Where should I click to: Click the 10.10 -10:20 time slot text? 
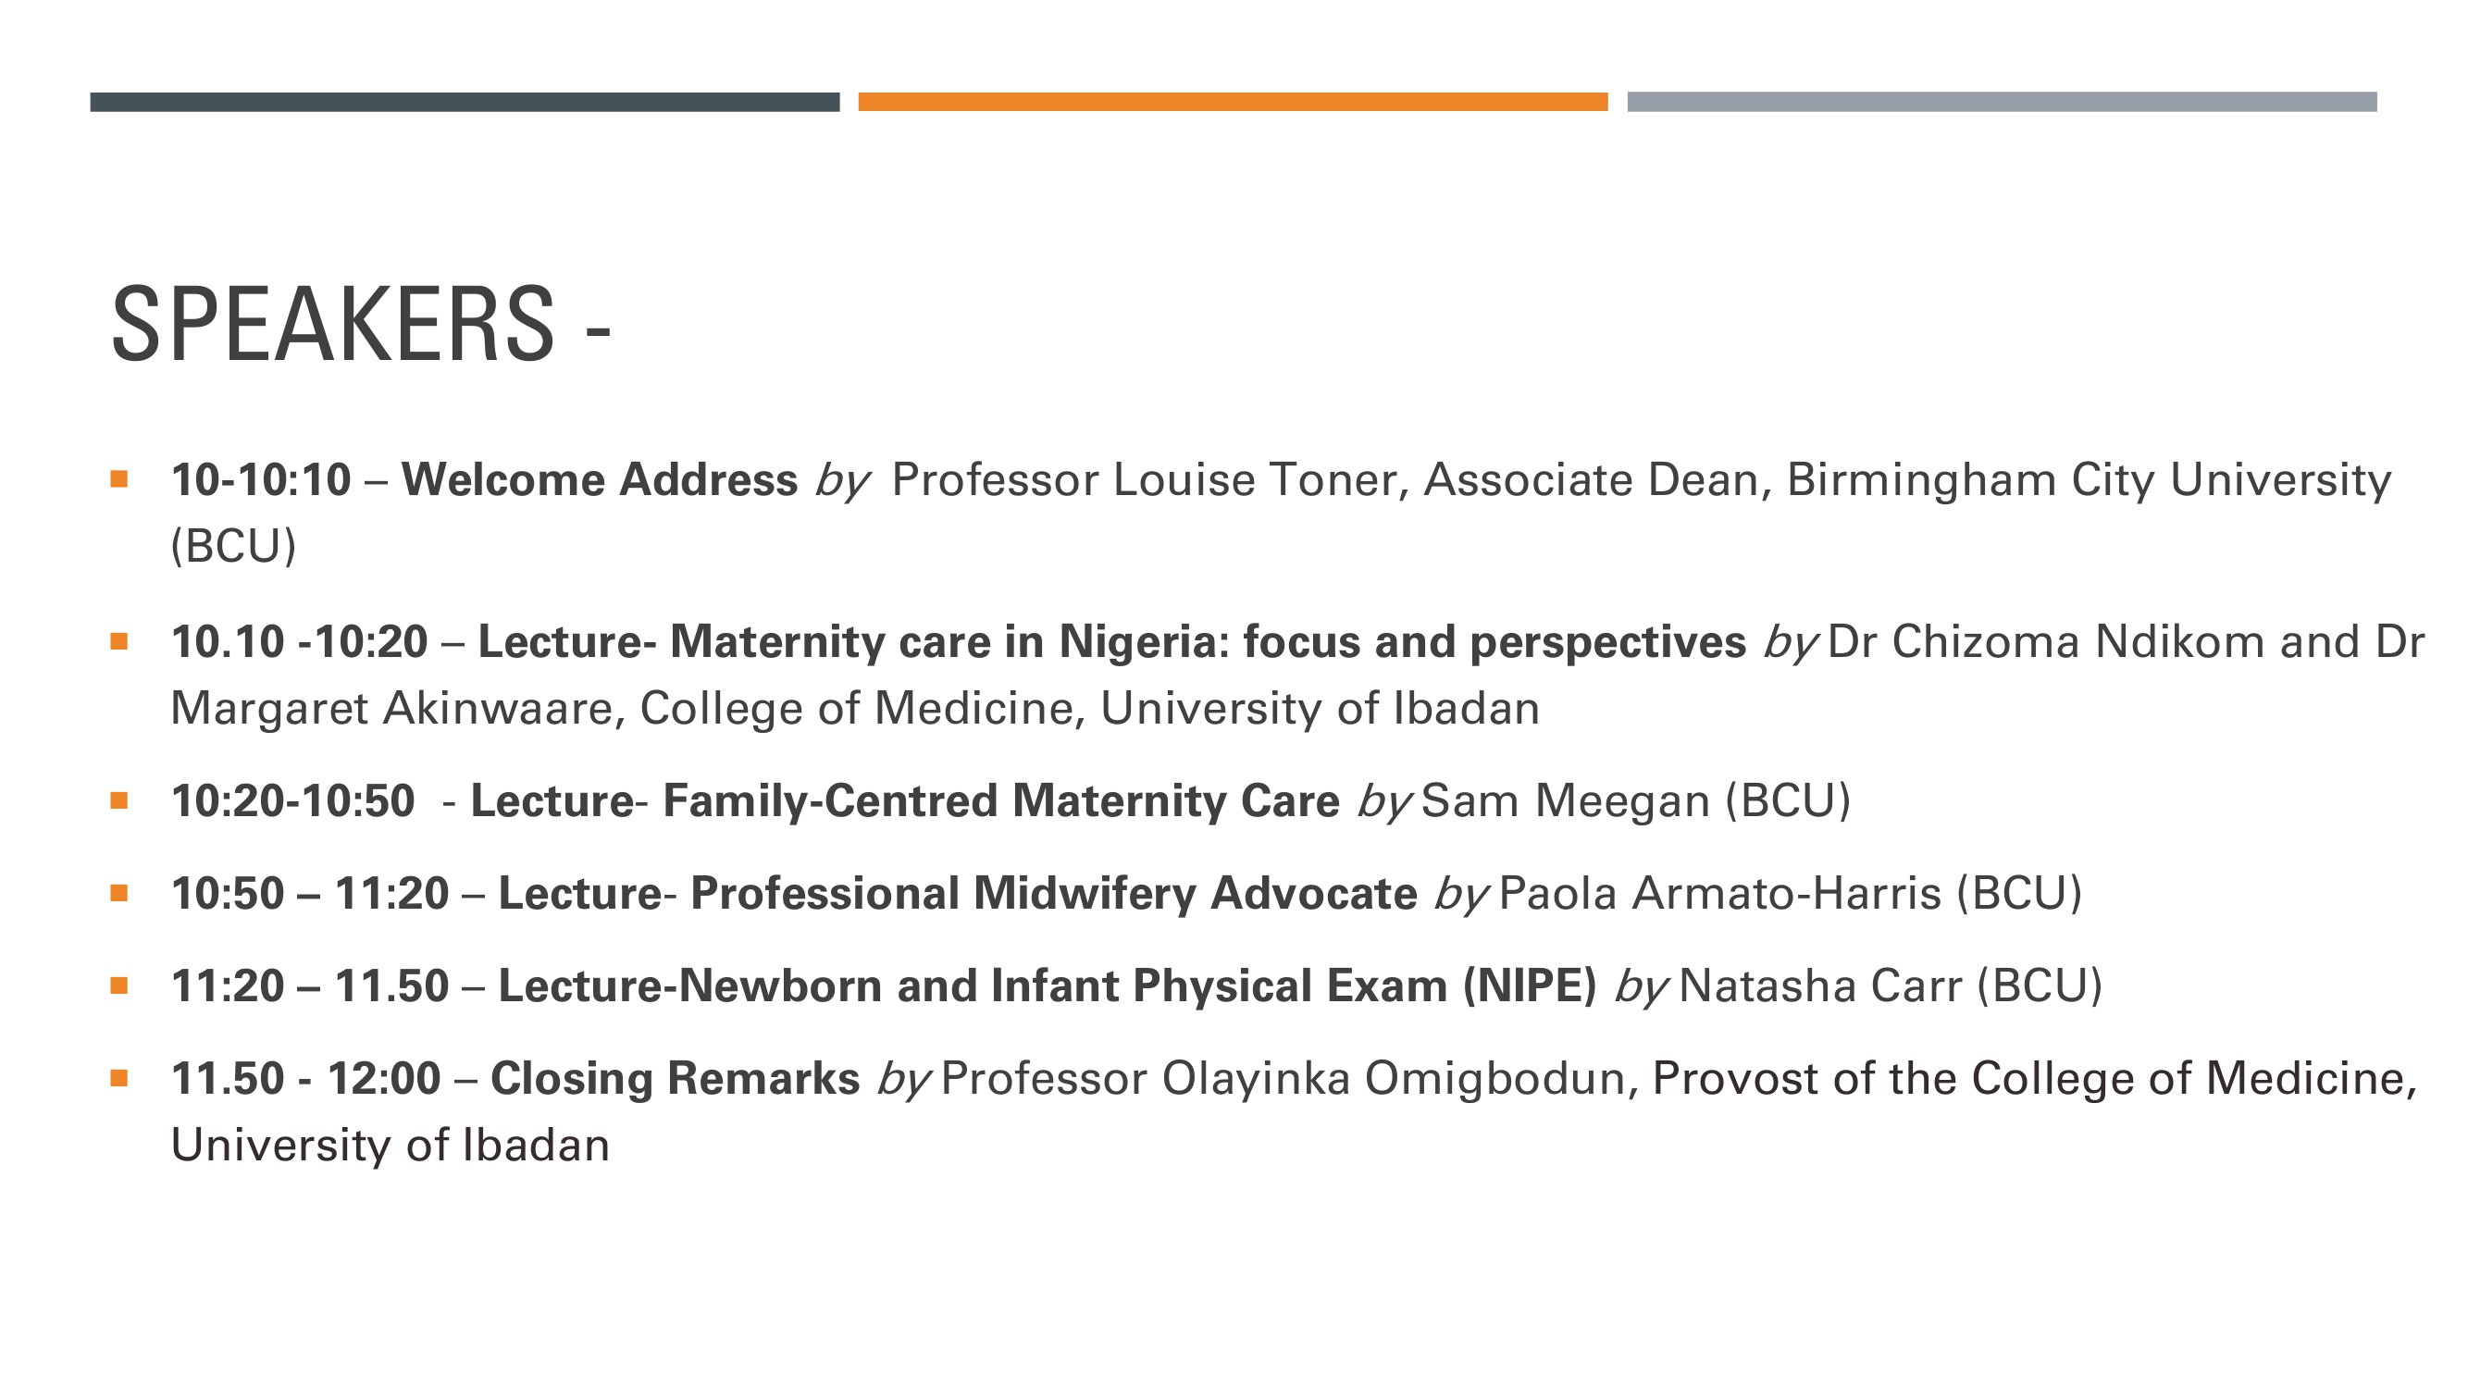[x=299, y=641]
